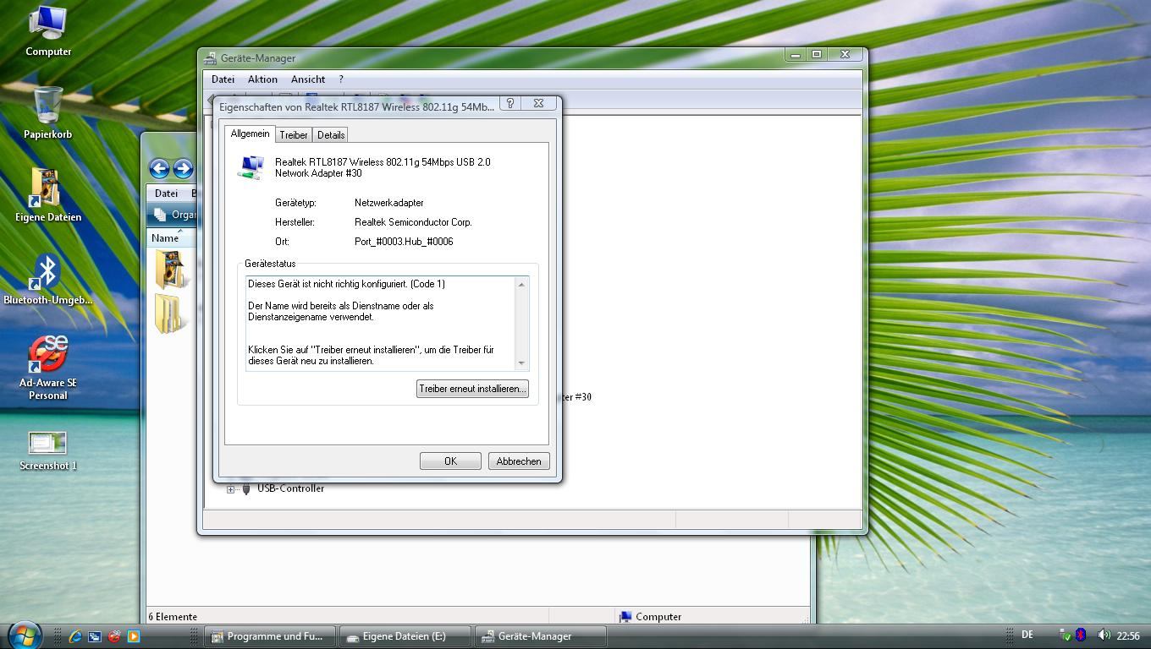This screenshot has width=1151, height=649.
Task: Click the red quick launch icon
Action: pyautogui.click(x=114, y=636)
